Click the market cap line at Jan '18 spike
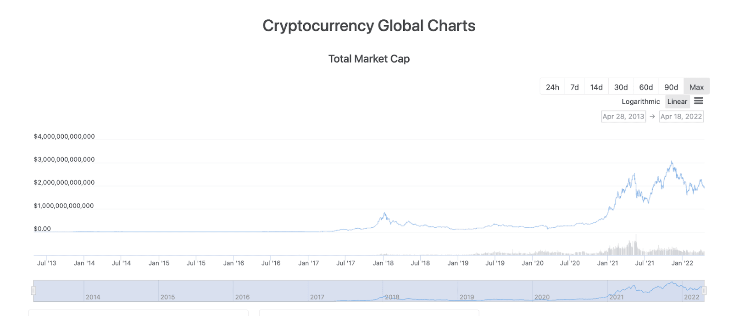This screenshot has height=316, width=734. [x=384, y=213]
